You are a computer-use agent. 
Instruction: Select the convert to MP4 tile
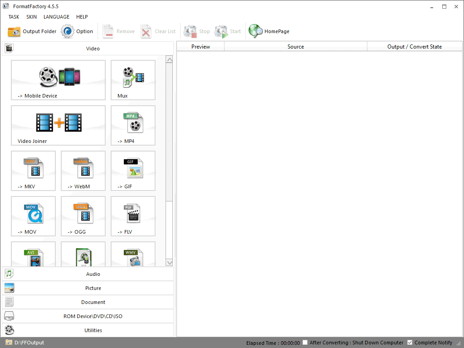click(133, 126)
